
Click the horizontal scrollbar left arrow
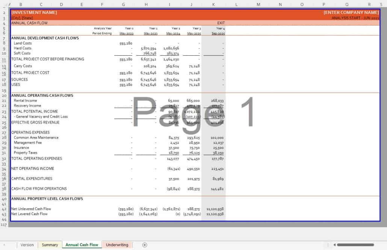click(x=334, y=245)
